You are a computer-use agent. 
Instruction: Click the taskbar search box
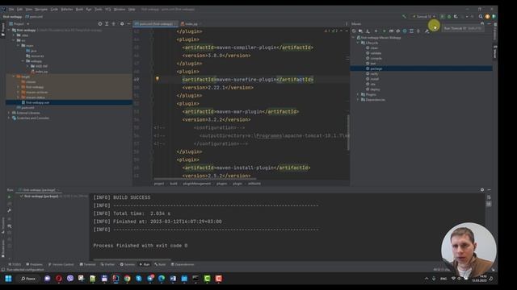pyautogui.click(x=28, y=279)
